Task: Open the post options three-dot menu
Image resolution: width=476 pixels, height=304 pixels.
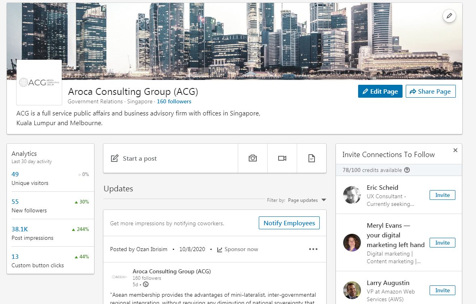Action: (x=313, y=249)
